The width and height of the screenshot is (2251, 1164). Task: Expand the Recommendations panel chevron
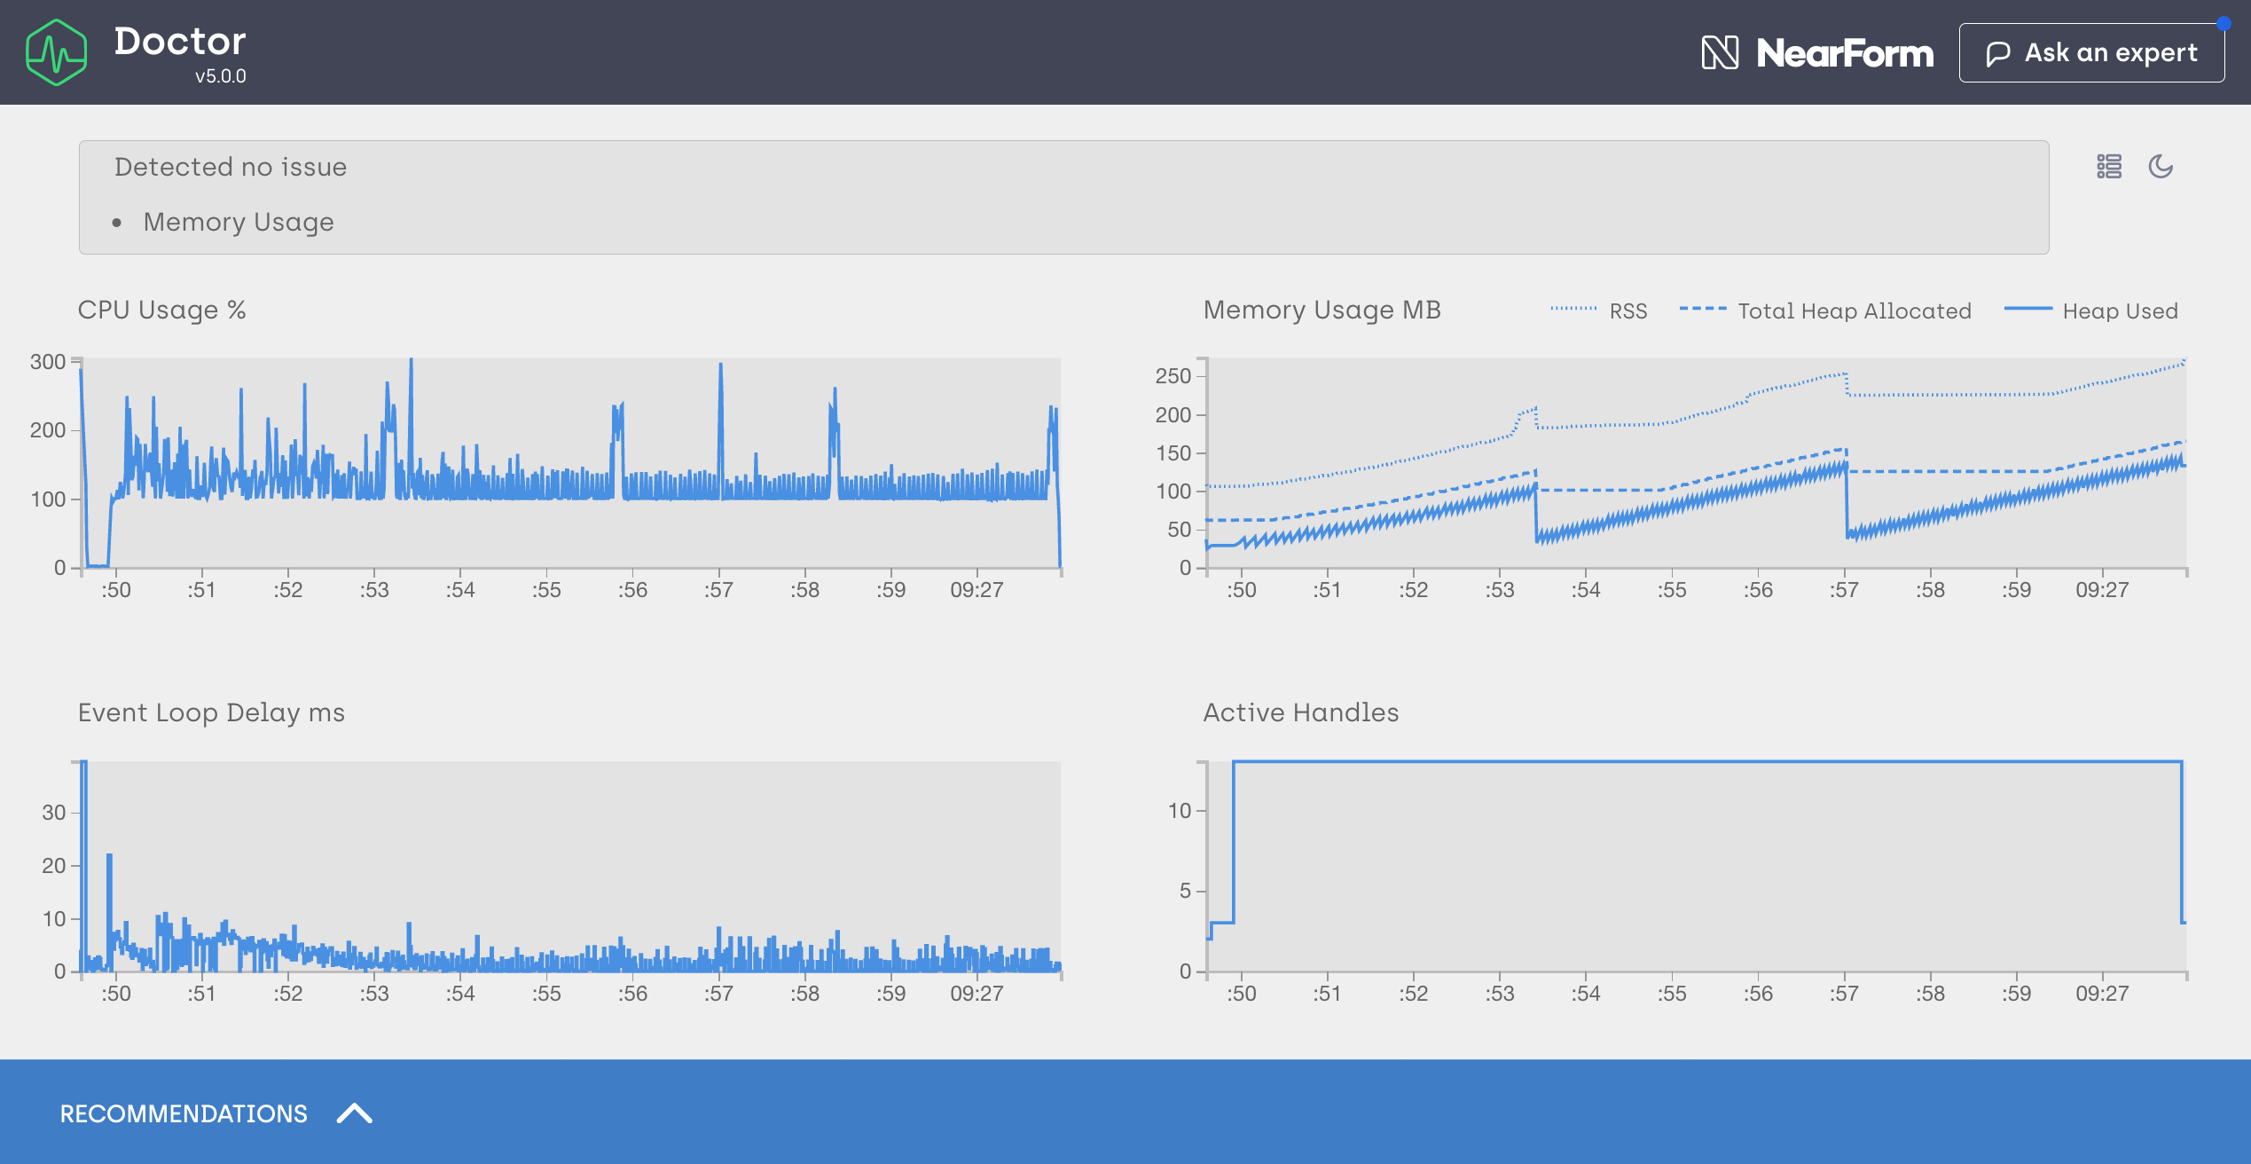point(354,1113)
